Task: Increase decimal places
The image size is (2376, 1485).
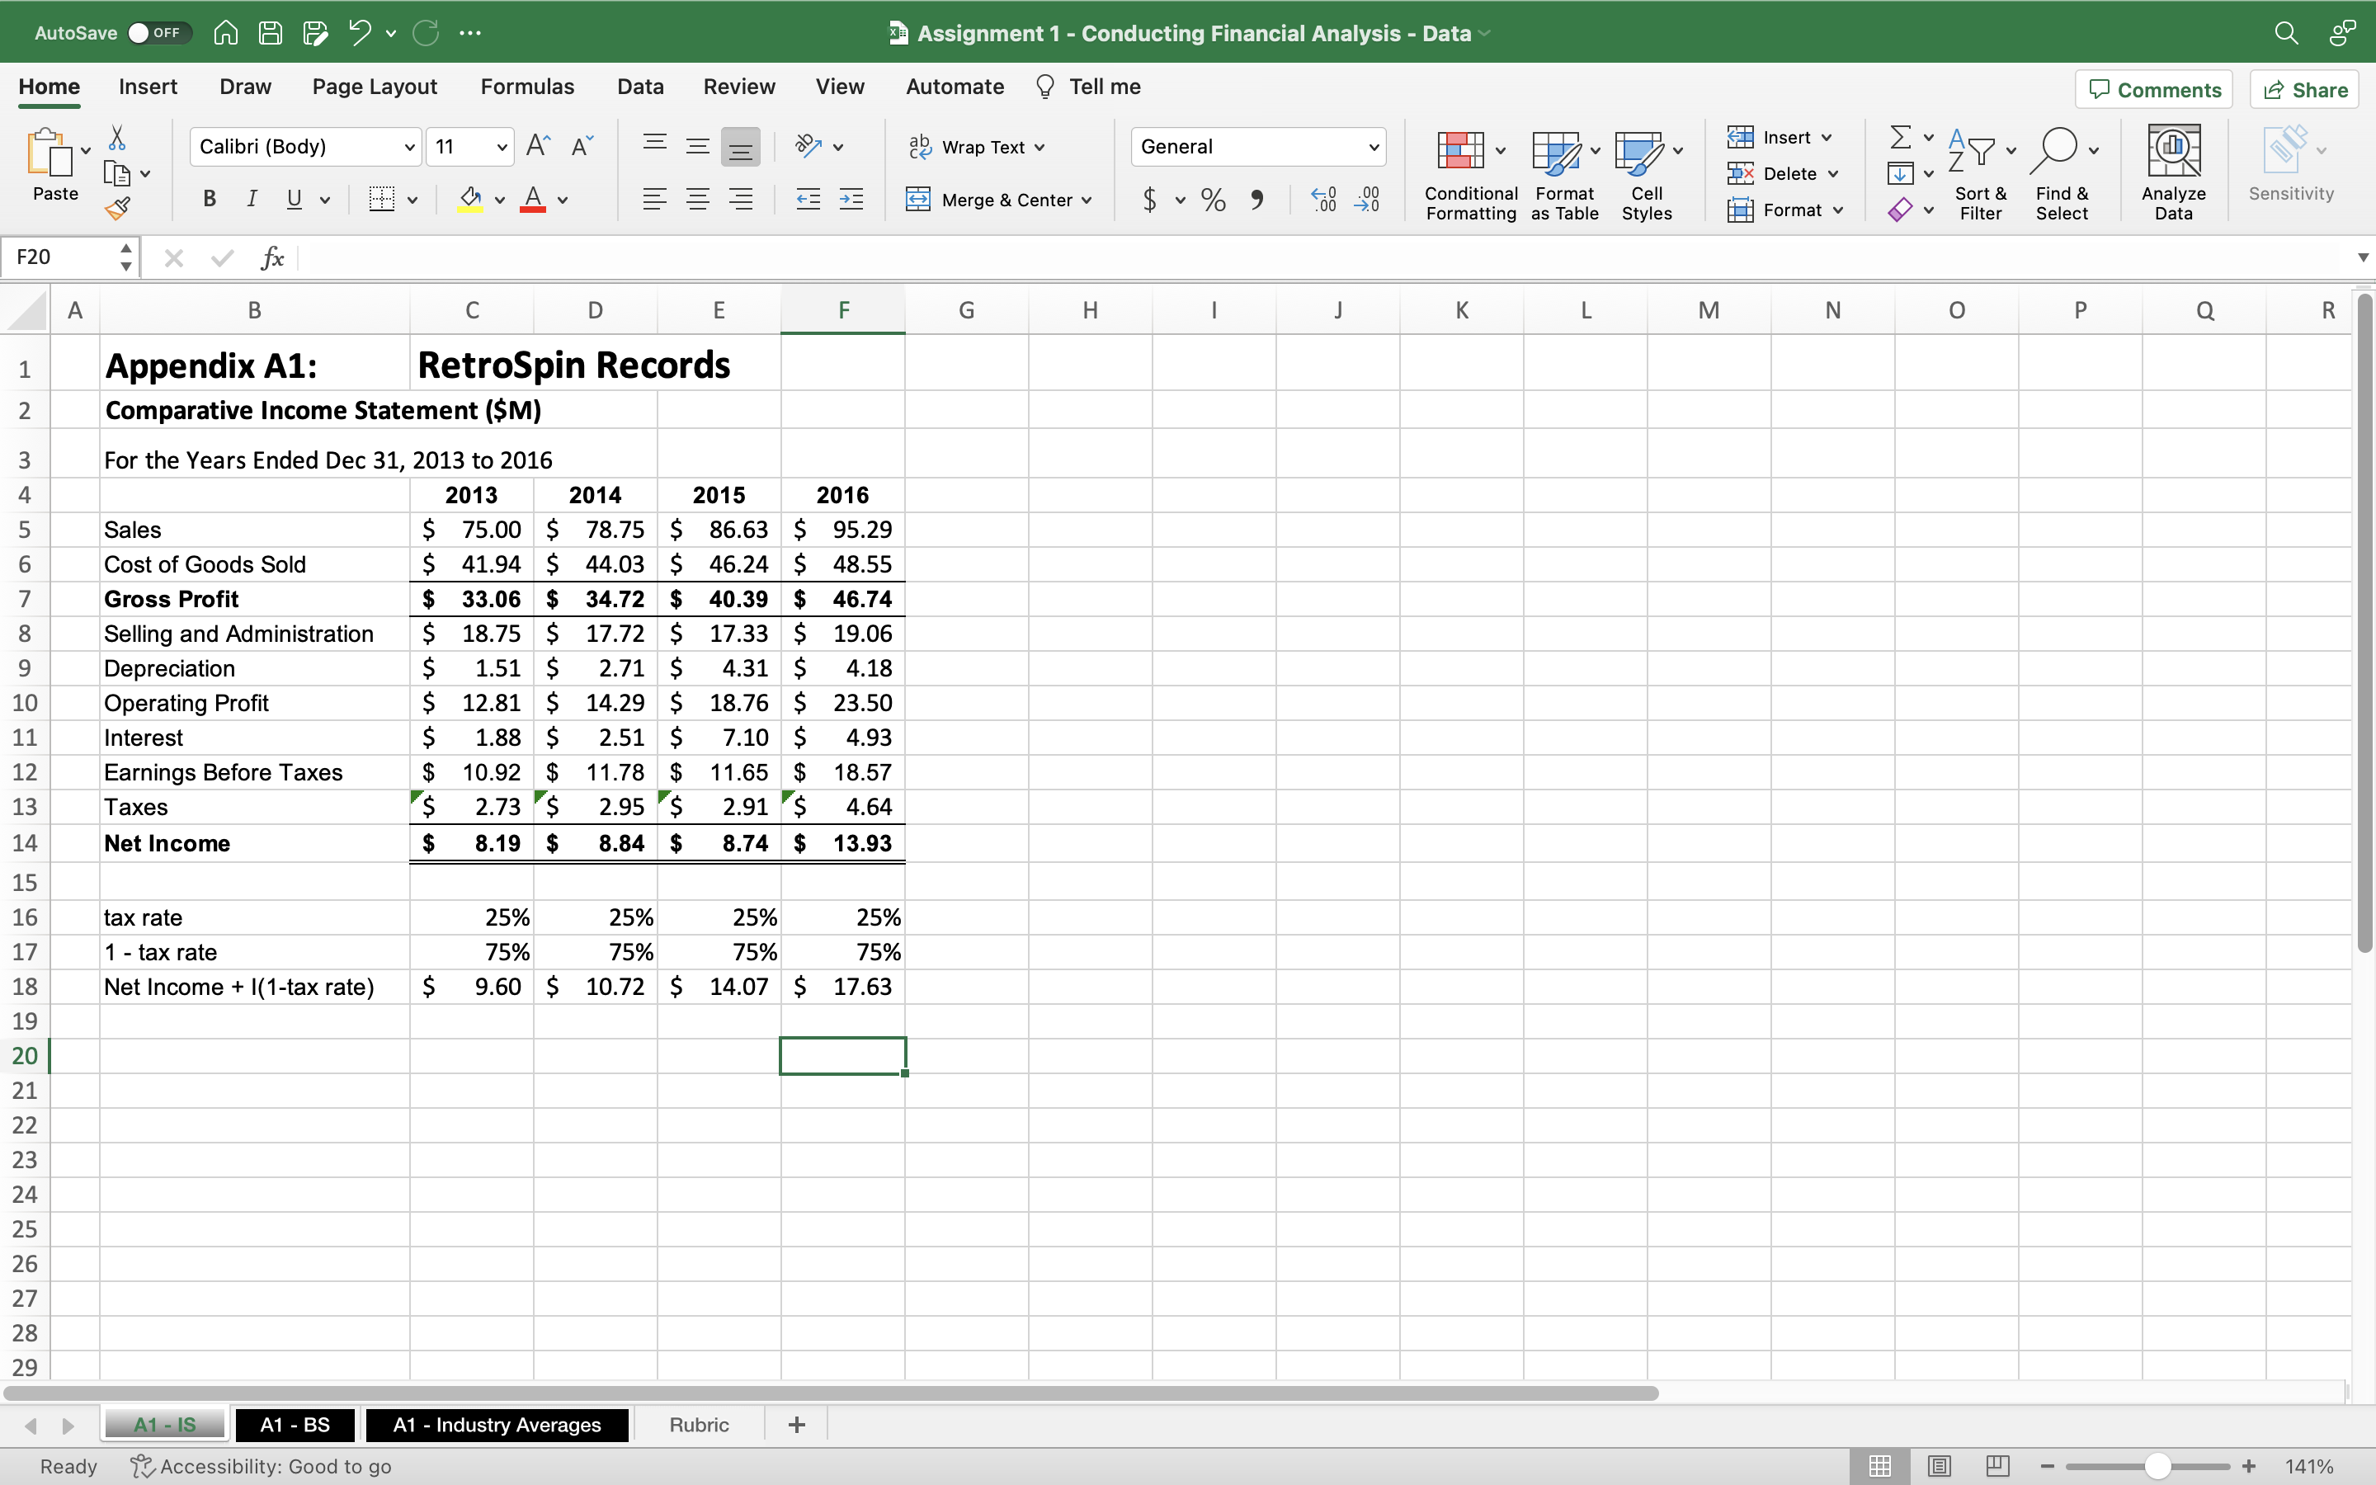Action: point(1322,200)
